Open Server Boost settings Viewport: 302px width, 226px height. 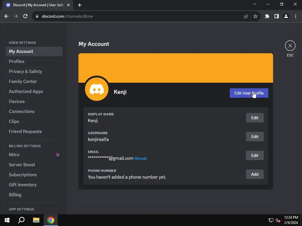point(34,165)
